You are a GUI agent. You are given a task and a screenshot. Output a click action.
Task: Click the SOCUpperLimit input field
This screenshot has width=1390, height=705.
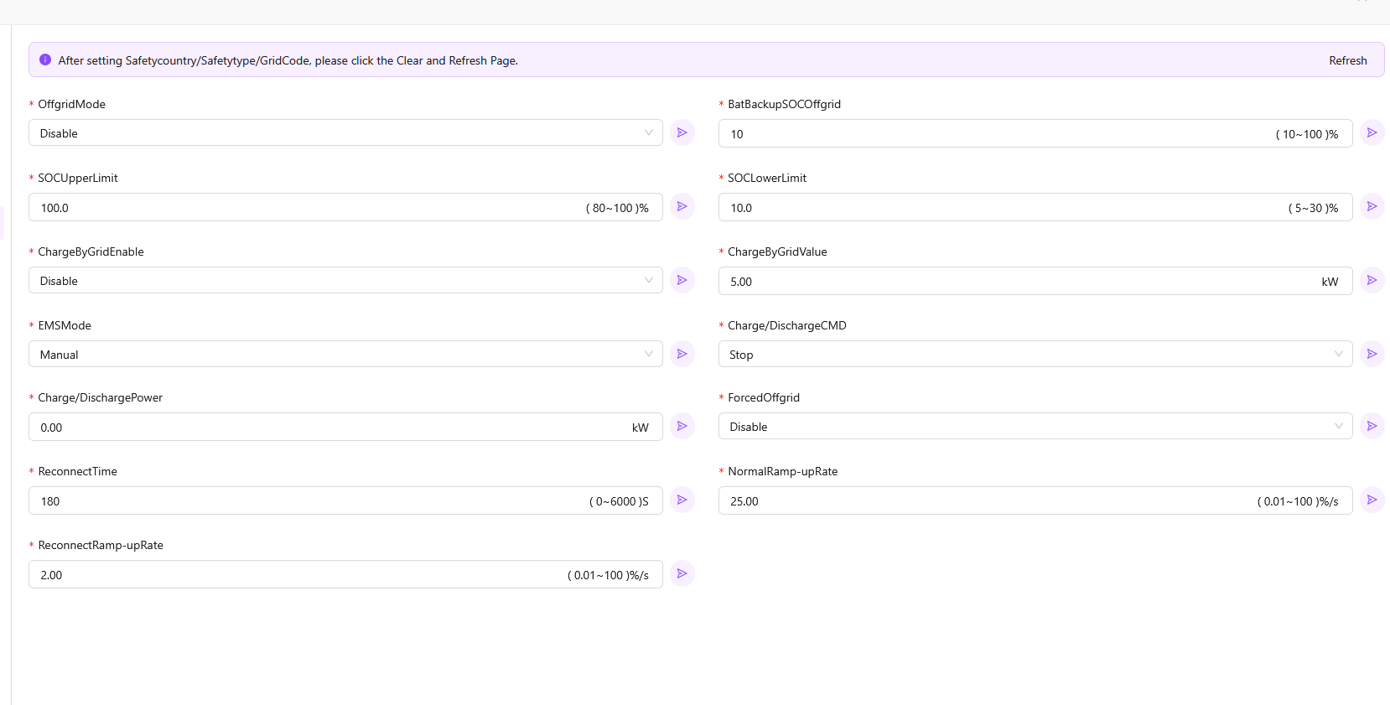tap(302, 208)
